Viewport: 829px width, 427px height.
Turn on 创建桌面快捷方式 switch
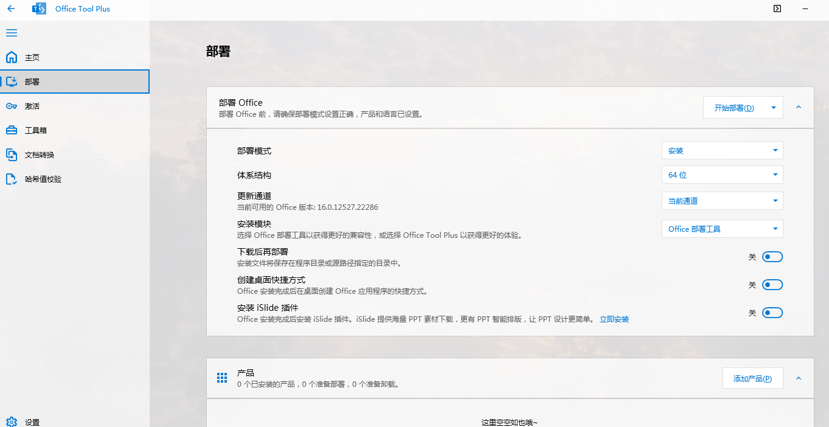tap(772, 285)
